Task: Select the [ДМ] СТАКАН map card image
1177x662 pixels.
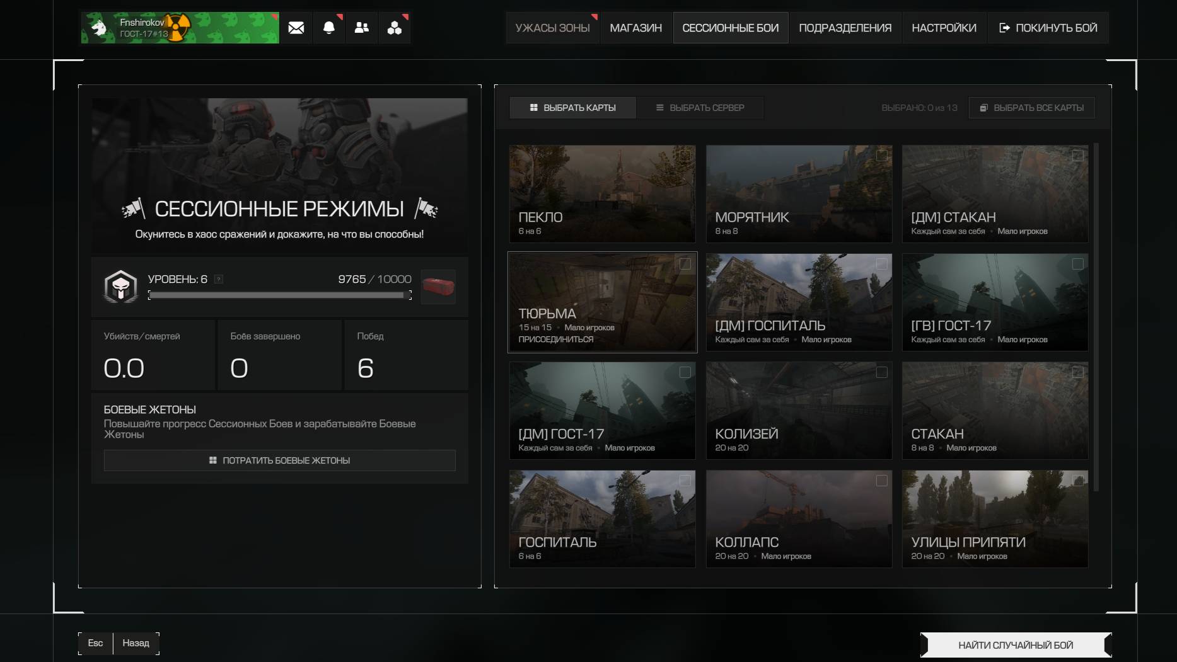Action: [x=995, y=194]
